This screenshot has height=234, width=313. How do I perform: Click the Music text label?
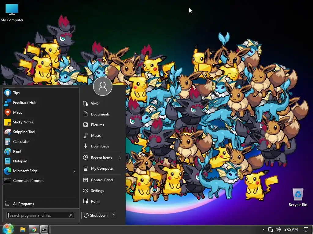point(96,135)
